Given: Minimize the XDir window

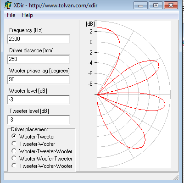Looking at the screenshot, I should coord(140,6).
